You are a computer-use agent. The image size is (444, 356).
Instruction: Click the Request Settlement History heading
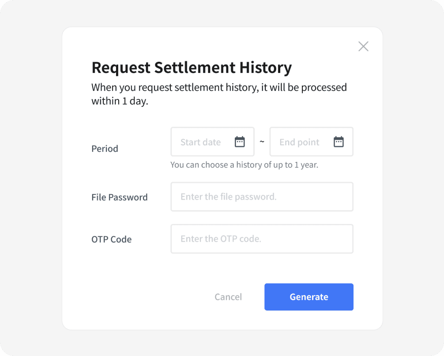(192, 68)
